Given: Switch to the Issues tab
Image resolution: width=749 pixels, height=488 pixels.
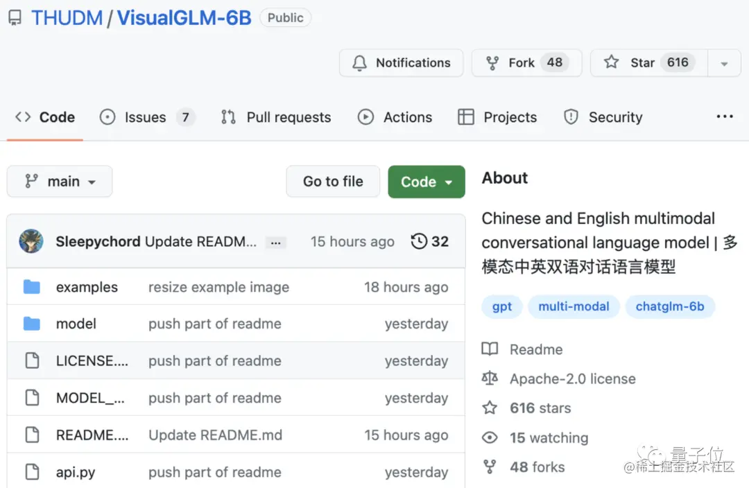Looking at the screenshot, I should pos(144,117).
